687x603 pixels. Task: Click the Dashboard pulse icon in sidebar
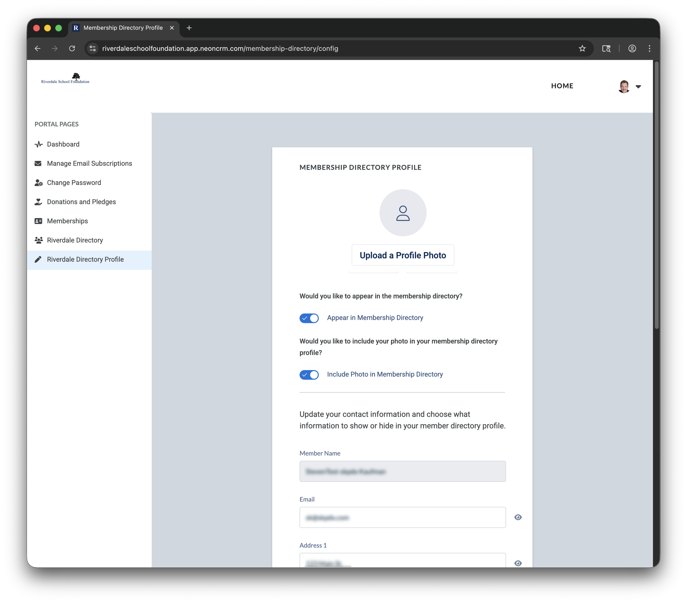[x=39, y=144]
